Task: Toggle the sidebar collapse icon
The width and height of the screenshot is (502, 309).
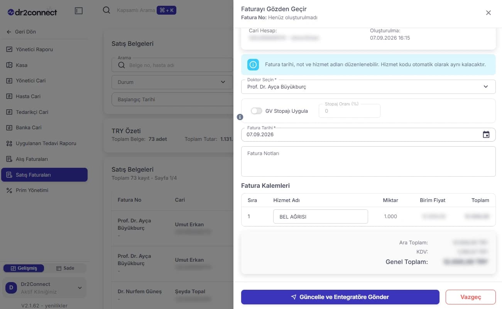Action: 79,11
